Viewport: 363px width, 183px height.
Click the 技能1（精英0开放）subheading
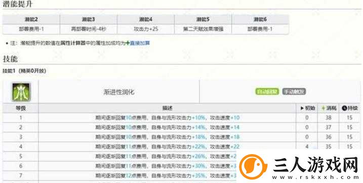[24, 71]
